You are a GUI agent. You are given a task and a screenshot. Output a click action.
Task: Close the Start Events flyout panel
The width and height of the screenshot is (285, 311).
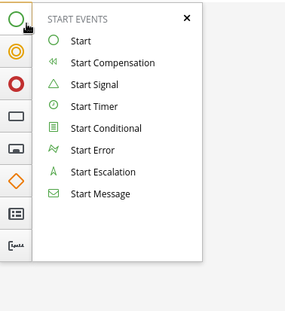click(187, 18)
